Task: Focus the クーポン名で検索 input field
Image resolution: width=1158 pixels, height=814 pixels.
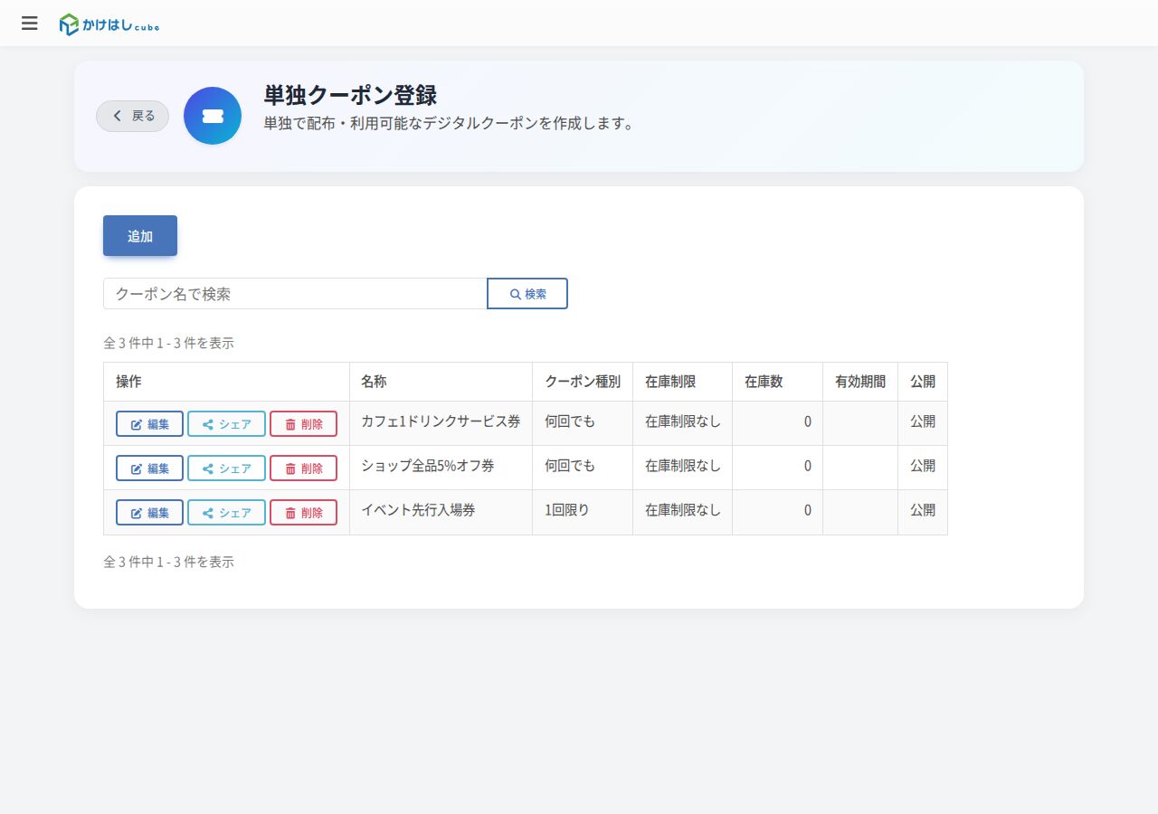Action: tap(295, 294)
